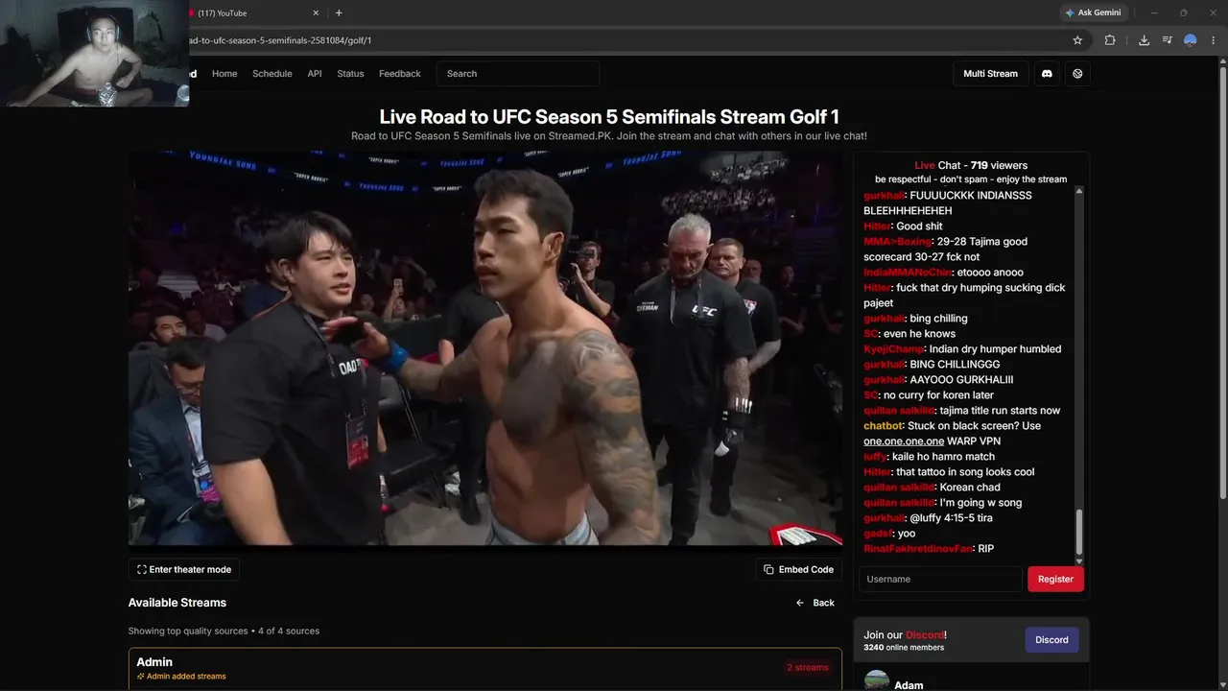Click the 'Available Streams' heading
1228x691 pixels.
(x=177, y=603)
